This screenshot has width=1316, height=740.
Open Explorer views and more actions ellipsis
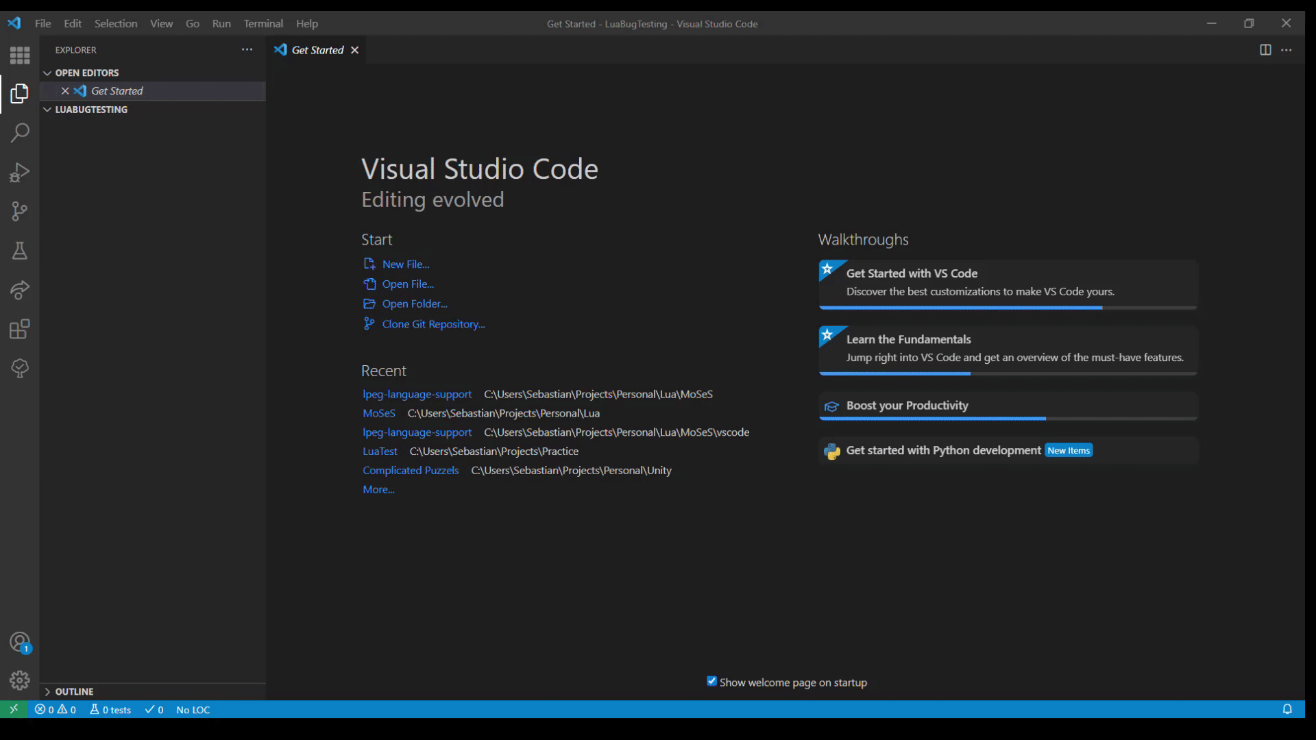coord(247,50)
